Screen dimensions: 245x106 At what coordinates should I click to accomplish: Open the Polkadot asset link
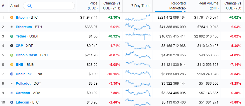click(x=23, y=83)
